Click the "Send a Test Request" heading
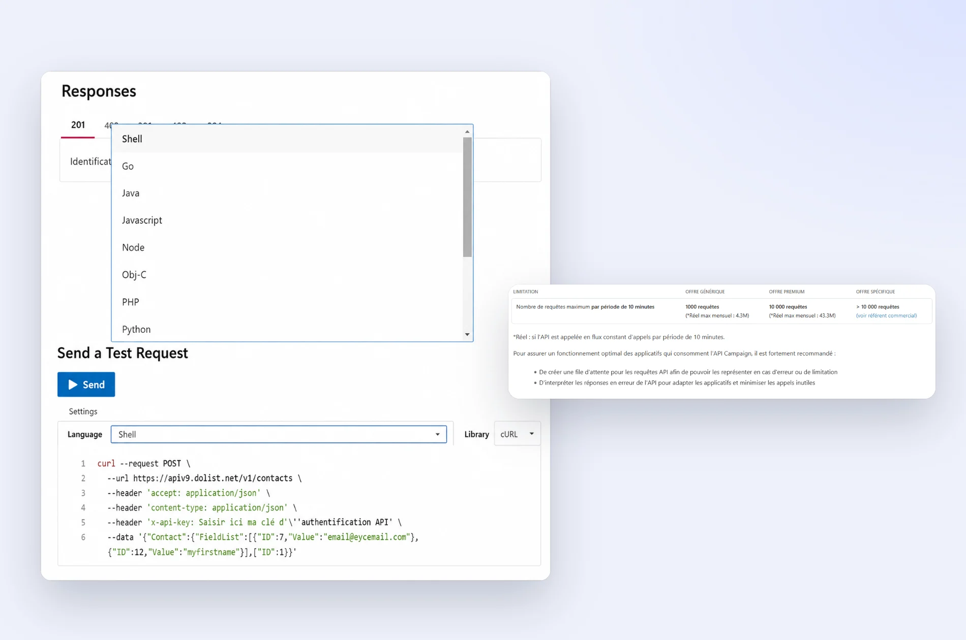Image resolution: width=966 pixels, height=640 pixels. pyautogui.click(x=123, y=353)
